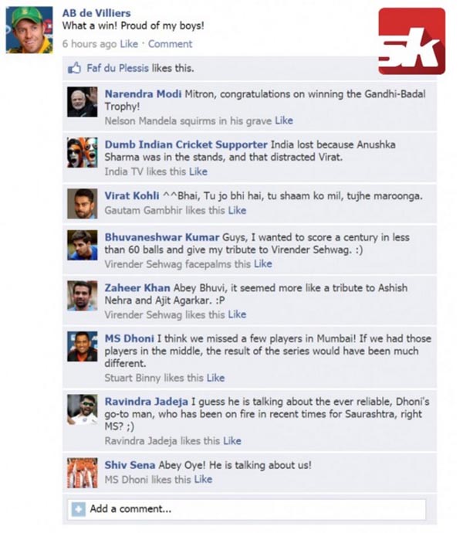Open Narendra Modi's comment avatar

coord(83,102)
